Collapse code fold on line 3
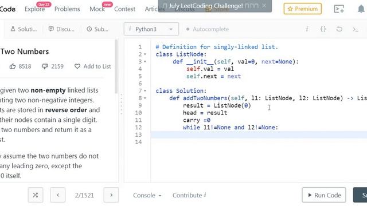This screenshot has height=206, width=367. [x=145, y=62]
